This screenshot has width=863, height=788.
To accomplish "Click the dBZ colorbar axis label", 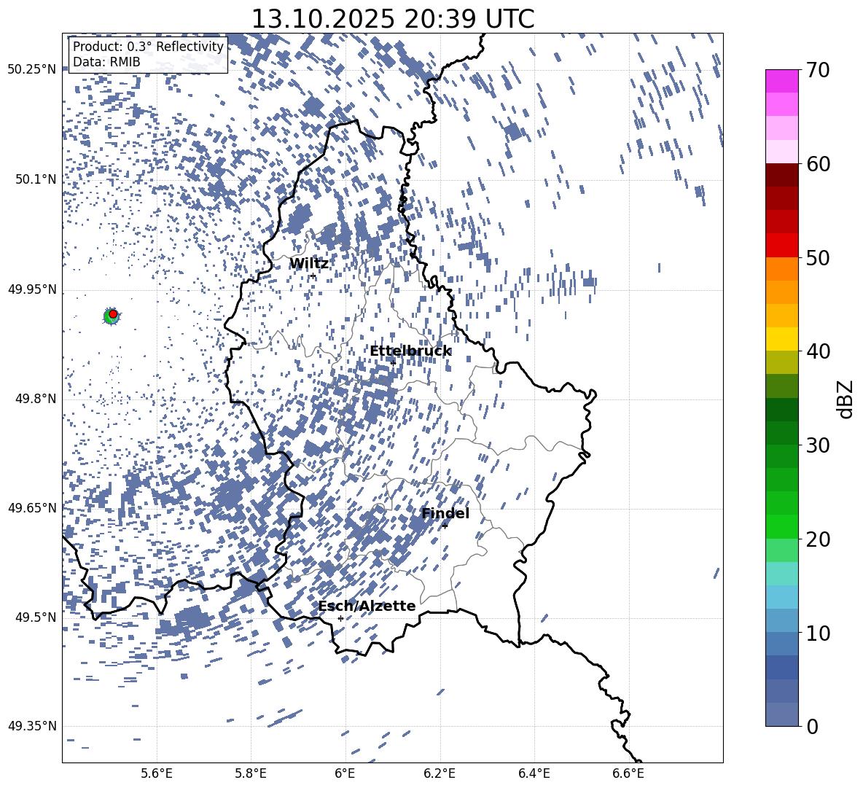I will (x=846, y=399).
